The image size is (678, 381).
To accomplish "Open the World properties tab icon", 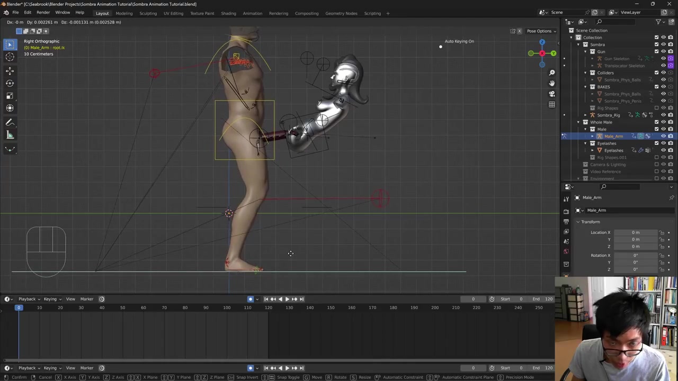I will tap(566, 251).
